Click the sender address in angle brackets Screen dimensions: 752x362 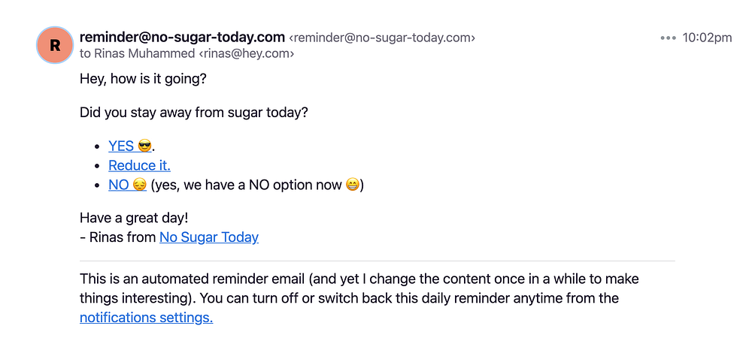(382, 38)
